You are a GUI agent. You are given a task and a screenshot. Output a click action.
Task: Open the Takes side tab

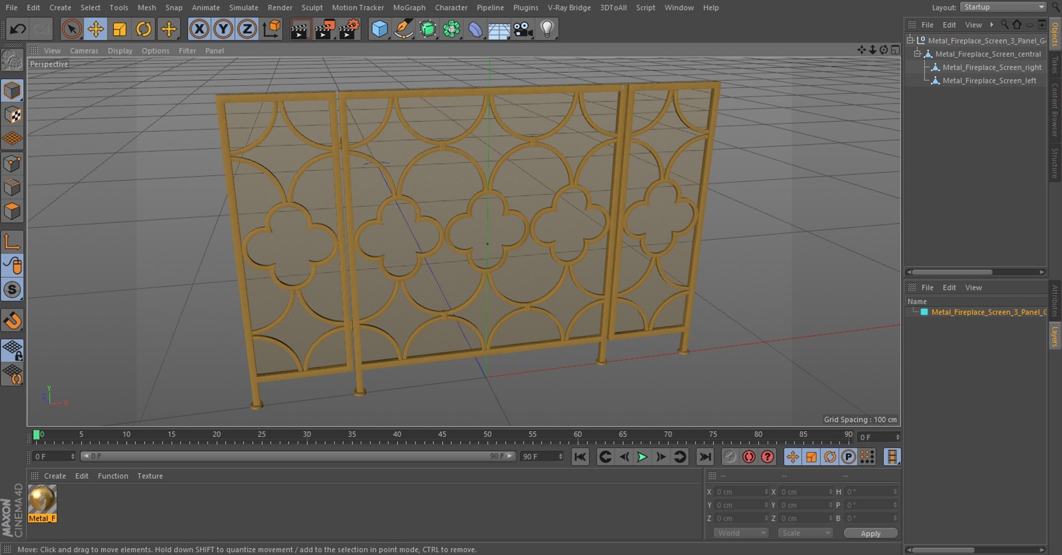(1055, 65)
